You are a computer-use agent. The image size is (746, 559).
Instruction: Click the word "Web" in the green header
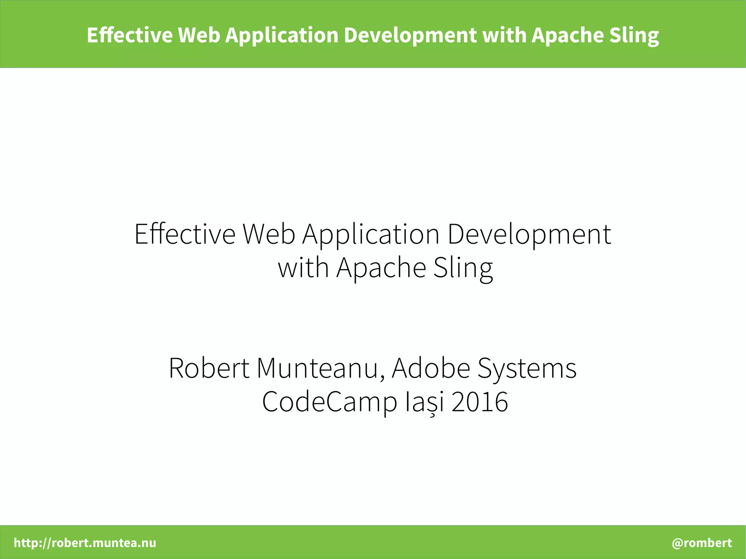point(199,35)
